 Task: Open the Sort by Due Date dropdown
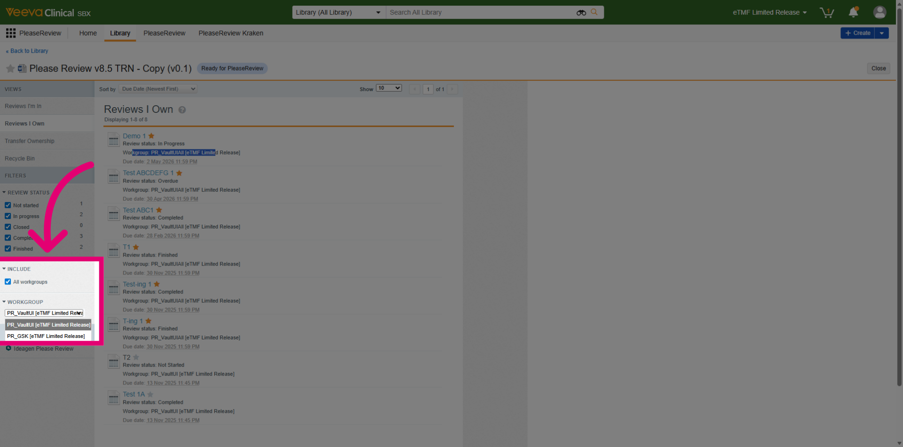pos(158,89)
